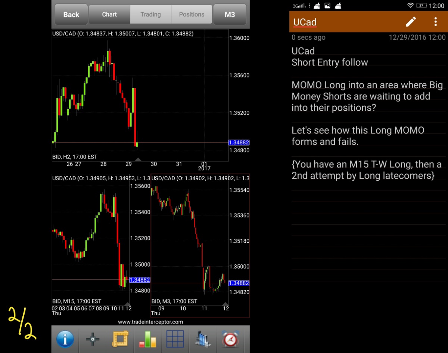
Task: Open the volume statistics icon
Action: click(x=203, y=339)
